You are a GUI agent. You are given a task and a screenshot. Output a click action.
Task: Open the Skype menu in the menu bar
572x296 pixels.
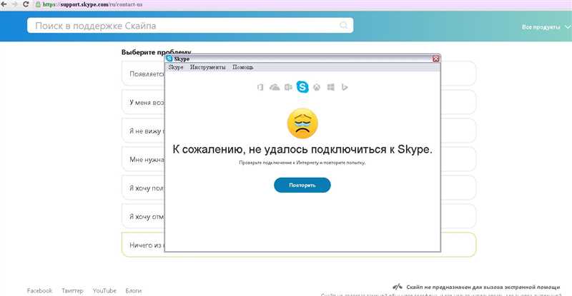click(x=176, y=67)
